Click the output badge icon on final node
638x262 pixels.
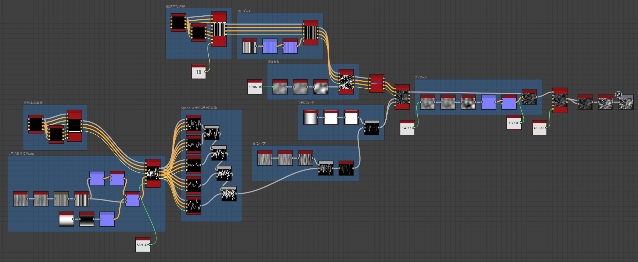[618, 95]
